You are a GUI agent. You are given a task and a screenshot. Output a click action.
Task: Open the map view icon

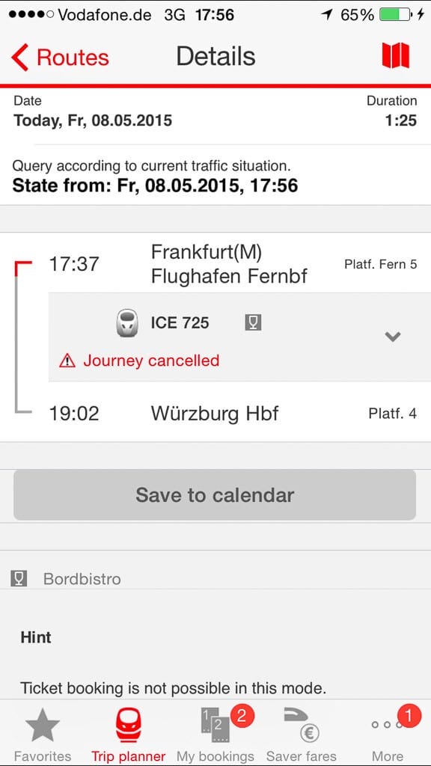click(395, 55)
